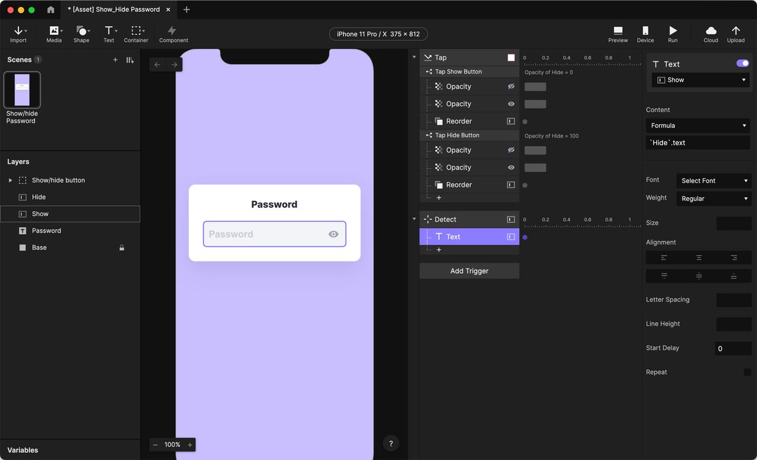Viewport: 757px width, 460px height.
Task: Click the Add Trigger button
Action: [x=469, y=271]
